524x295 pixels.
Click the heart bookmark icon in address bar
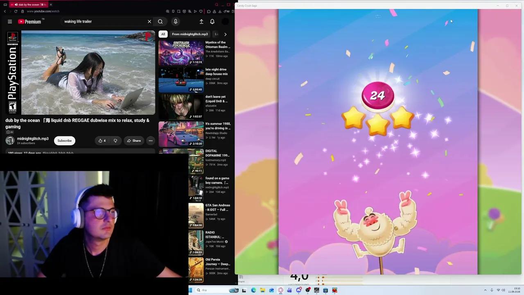tap(201, 11)
